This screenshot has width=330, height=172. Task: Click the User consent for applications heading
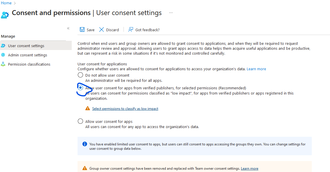102,64
